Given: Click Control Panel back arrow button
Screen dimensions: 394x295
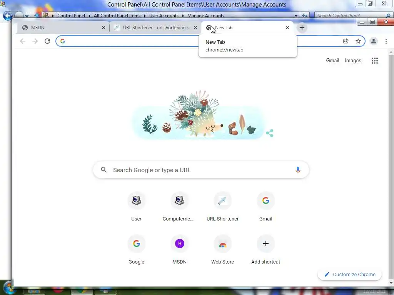Looking at the screenshot, I should pos(8,16).
